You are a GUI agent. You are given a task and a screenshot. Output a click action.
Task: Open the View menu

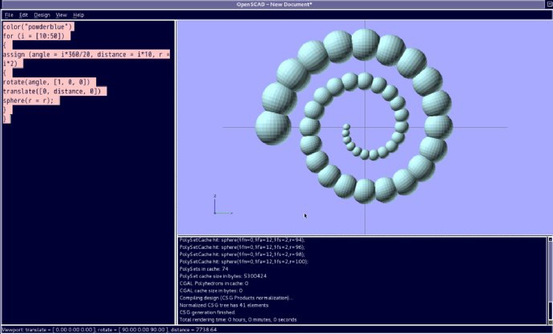(x=61, y=15)
